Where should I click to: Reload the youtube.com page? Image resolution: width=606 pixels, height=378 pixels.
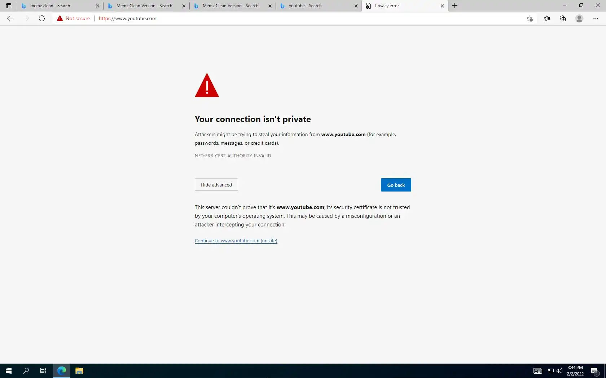(x=42, y=18)
